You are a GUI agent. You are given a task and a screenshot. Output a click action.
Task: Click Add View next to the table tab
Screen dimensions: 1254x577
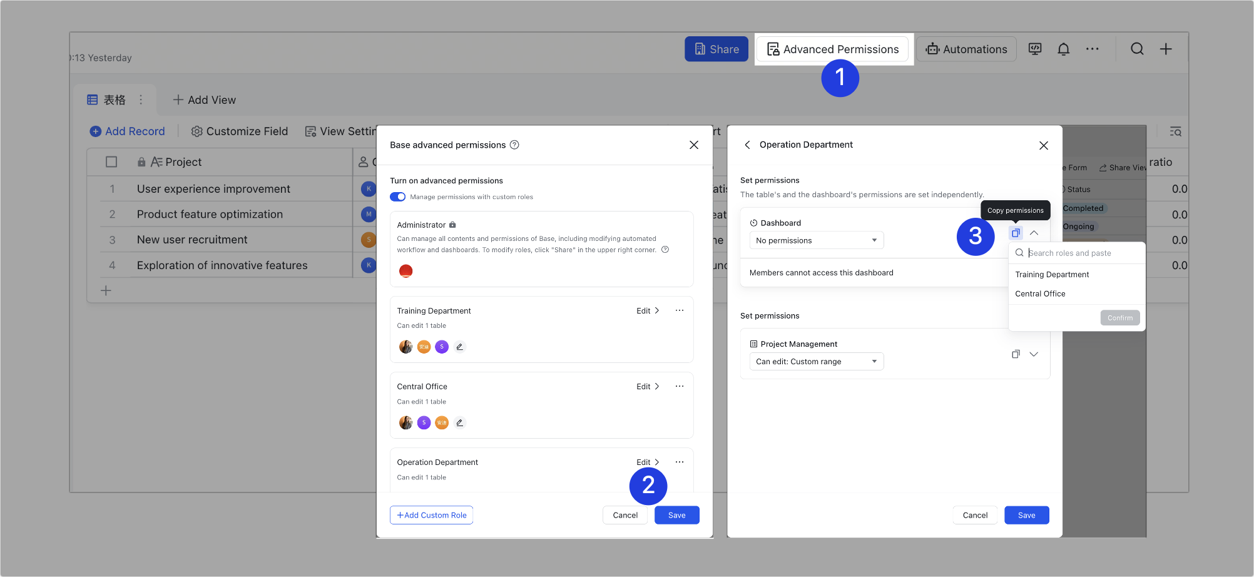tap(204, 100)
